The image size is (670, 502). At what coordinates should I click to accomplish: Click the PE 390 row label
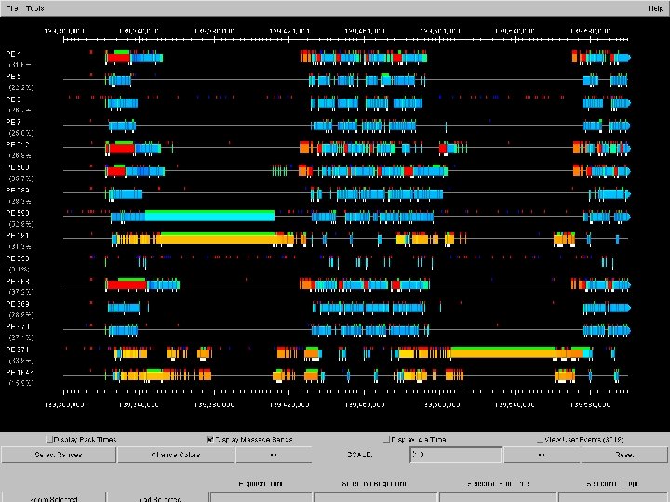coord(18,258)
